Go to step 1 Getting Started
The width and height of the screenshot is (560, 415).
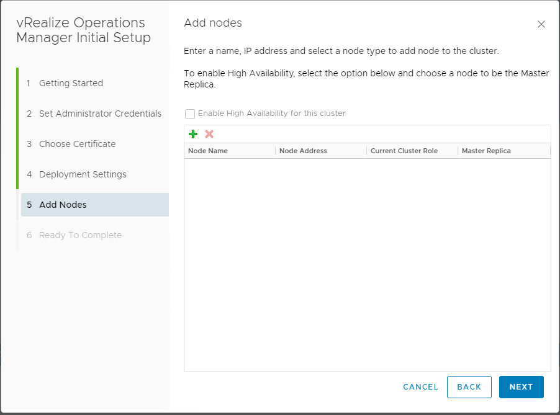pyautogui.click(x=71, y=83)
